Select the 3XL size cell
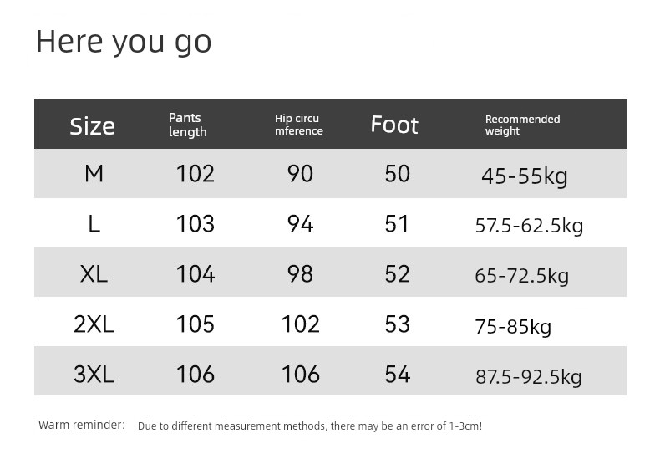Image resolution: width=660 pixels, height=469 pixels. point(94,374)
